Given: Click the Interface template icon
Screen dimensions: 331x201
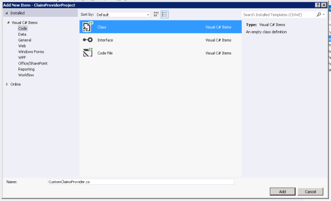Looking at the screenshot, I should click(88, 40).
